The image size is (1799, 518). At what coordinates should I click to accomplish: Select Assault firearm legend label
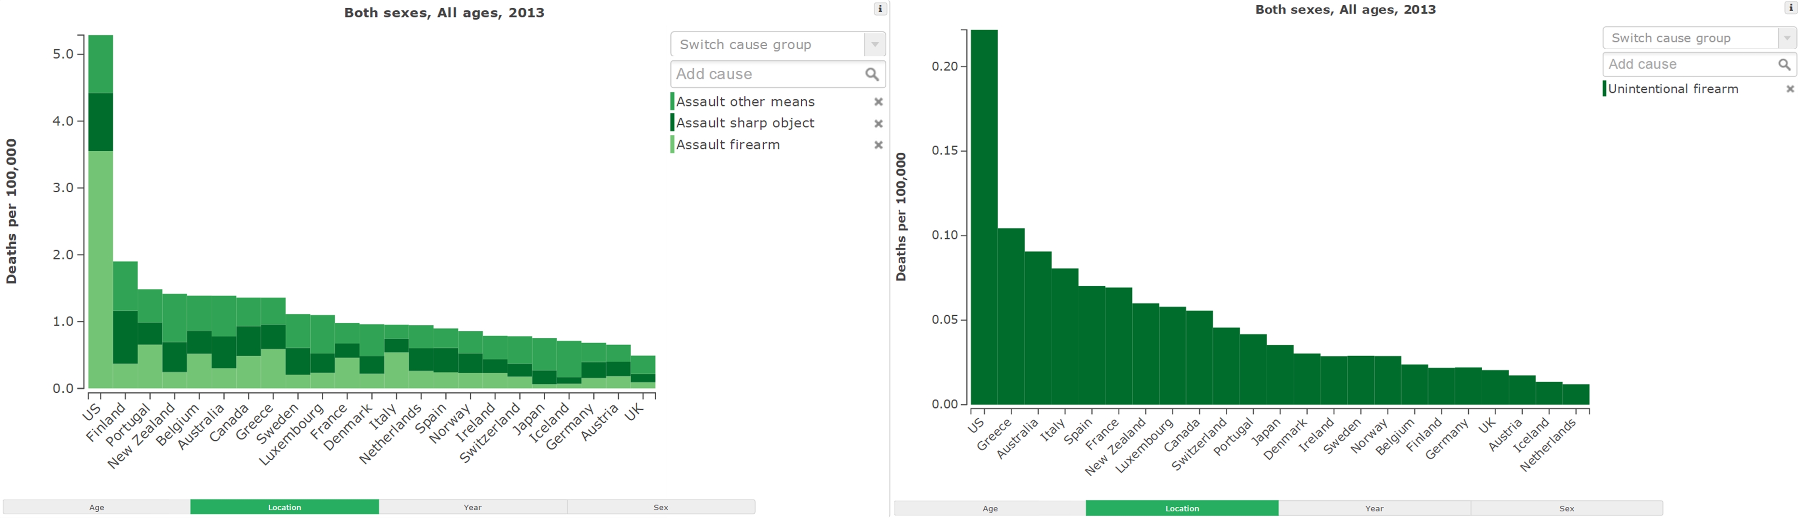point(728,144)
